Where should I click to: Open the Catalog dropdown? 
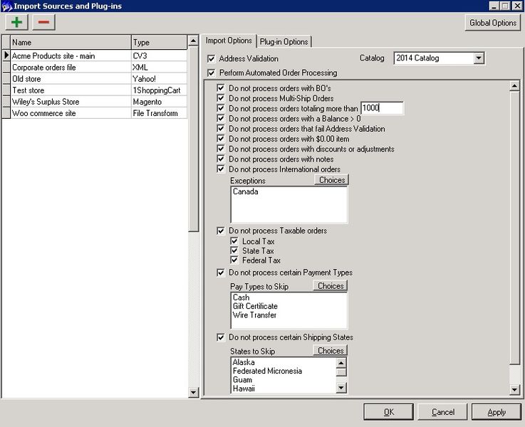[478, 58]
